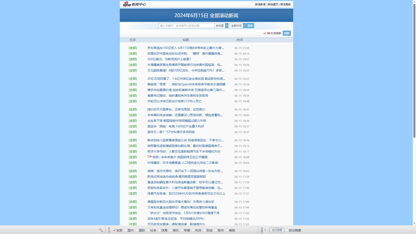The width and height of the screenshot is (416, 234).
Task: Click the 往日回顾 button
Action: pos(277,230)
